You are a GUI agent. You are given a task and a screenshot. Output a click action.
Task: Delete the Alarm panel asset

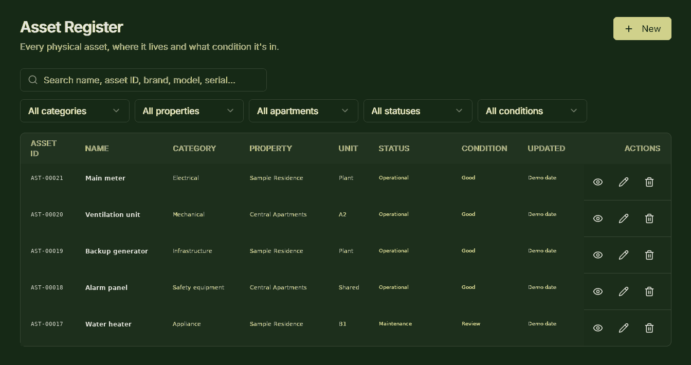[x=649, y=291]
